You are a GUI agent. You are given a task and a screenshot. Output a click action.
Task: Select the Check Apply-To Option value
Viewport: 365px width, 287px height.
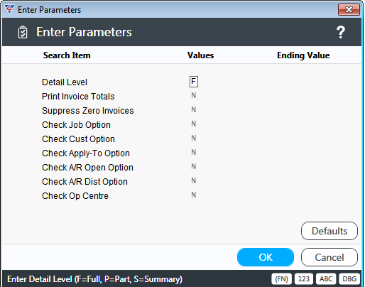pos(194,153)
